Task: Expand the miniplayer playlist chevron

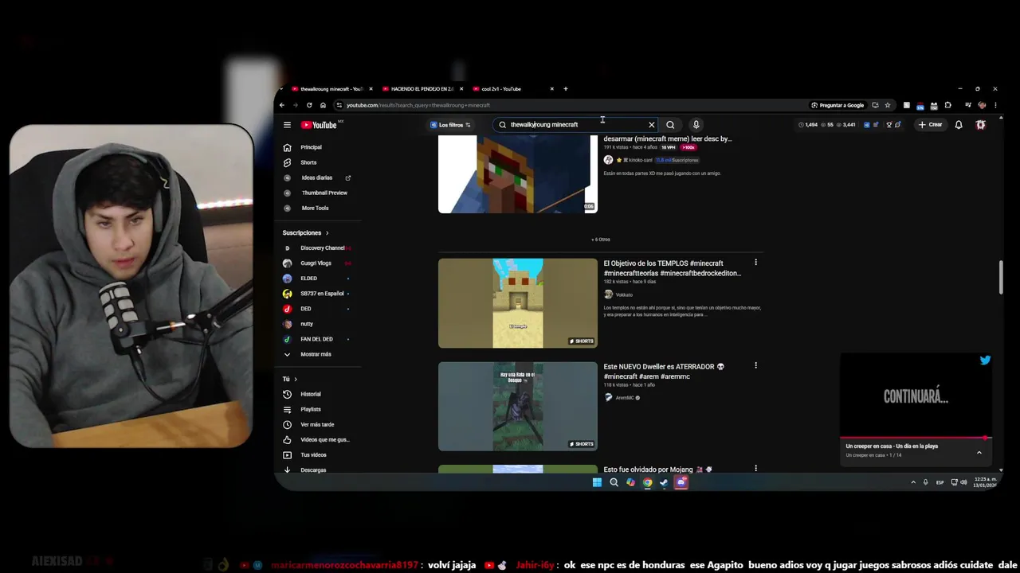Action: [979, 452]
